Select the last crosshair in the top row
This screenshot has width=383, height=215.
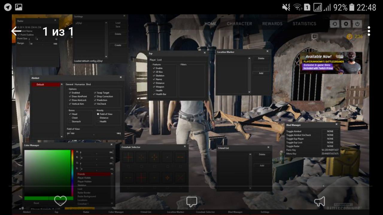pos(180,157)
